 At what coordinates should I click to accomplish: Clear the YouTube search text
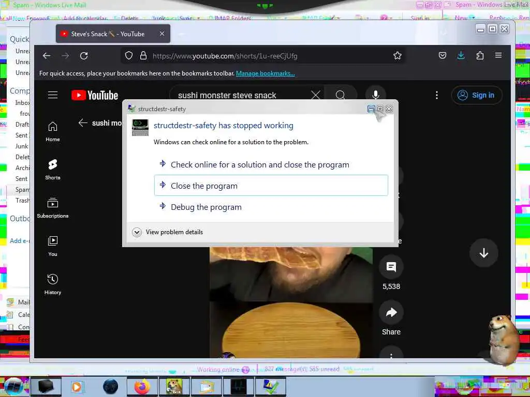coord(316,95)
